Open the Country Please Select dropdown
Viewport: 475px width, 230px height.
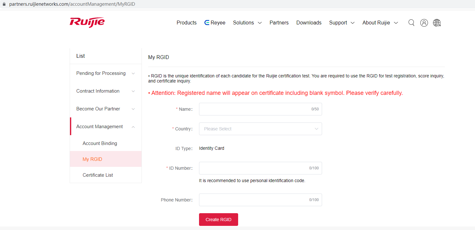pos(260,129)
